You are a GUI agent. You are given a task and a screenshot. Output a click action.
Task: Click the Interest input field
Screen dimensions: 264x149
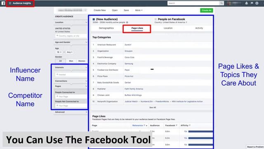tap(71, 74)
